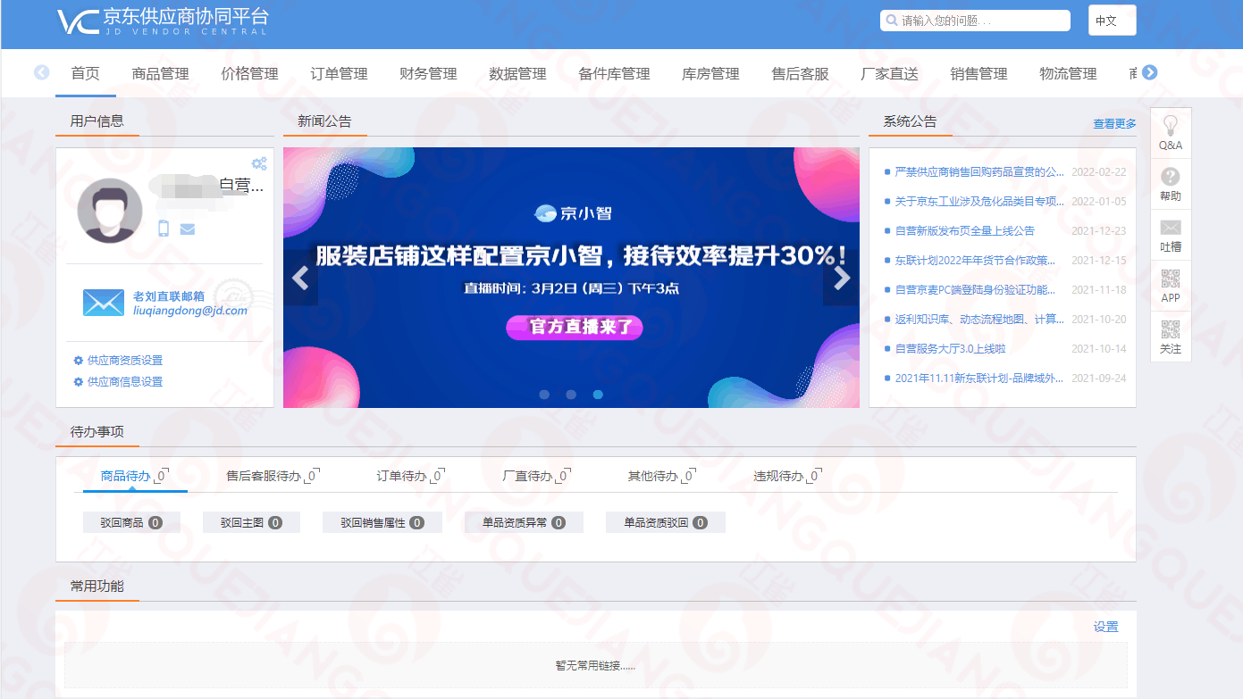This screenshot has width=1243, height=699.
Task: Select the third carousel pagination dot
Action: [597, 394]
